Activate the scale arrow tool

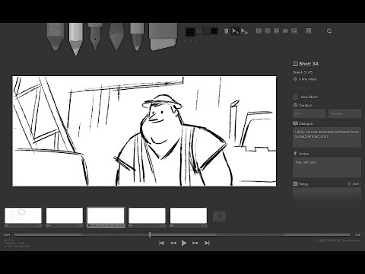(x=244, y=31)
